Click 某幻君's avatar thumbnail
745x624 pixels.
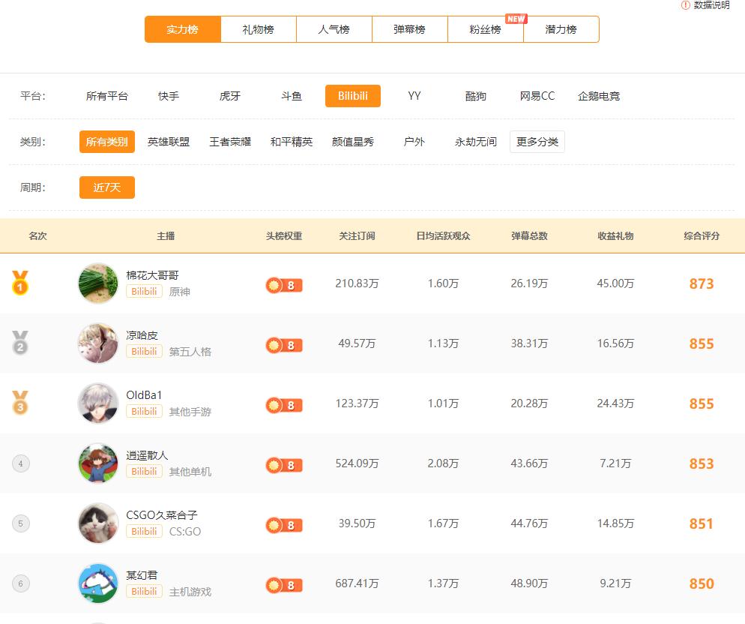[97, 583]
